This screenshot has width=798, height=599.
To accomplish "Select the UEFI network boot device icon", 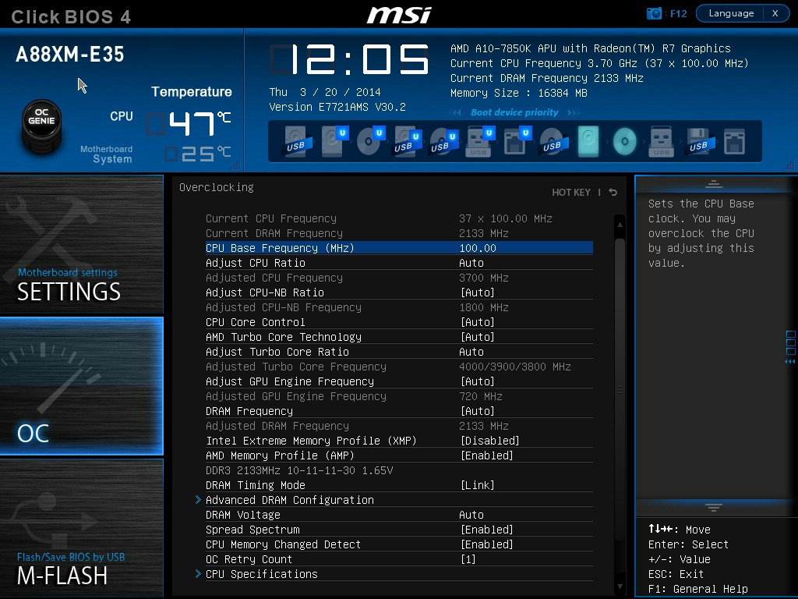I will 517,142.
